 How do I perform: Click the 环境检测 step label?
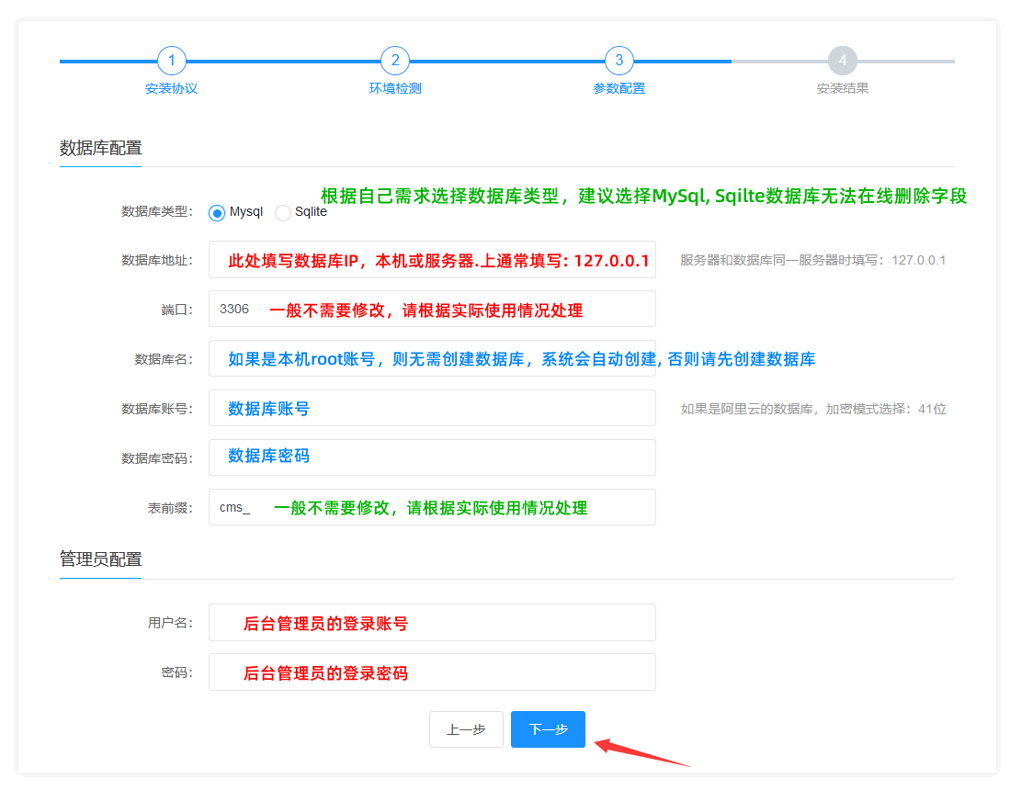pyautogui.click(x=395, y=89)
